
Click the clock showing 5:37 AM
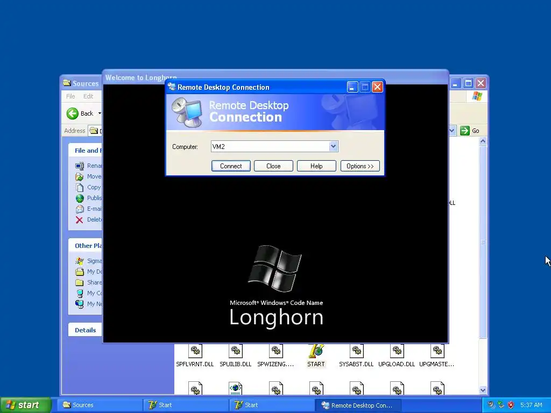(531, 405)
